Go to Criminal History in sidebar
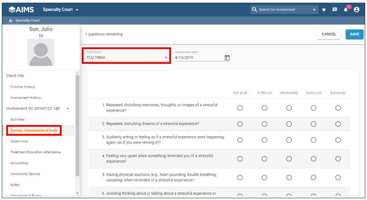 coord(23,87)
